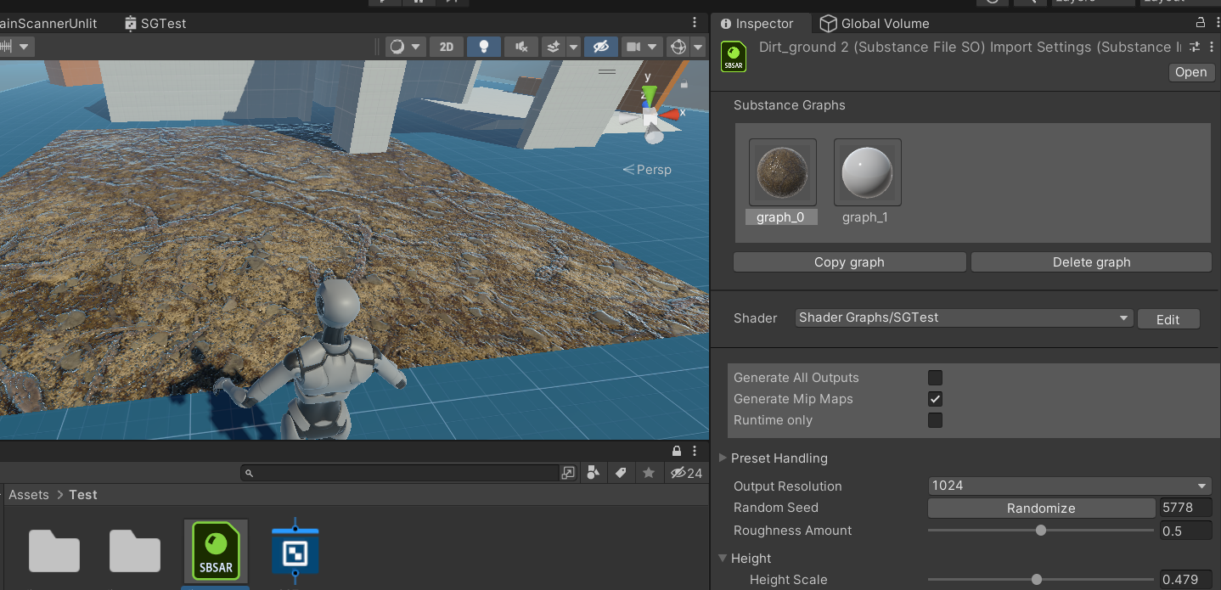
Task: Enable the Generate All Outputs checkbox
Action: (935, 378)
